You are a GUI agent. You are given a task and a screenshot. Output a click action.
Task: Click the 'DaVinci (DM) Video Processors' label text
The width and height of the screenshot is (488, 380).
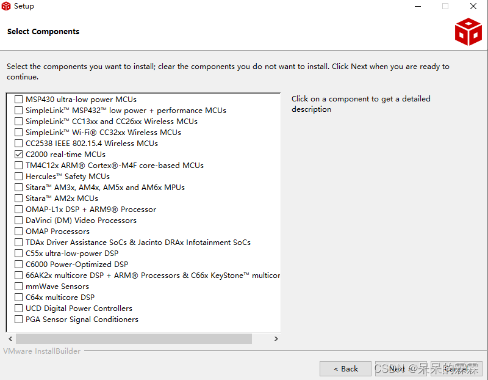[x=81, y=221]
